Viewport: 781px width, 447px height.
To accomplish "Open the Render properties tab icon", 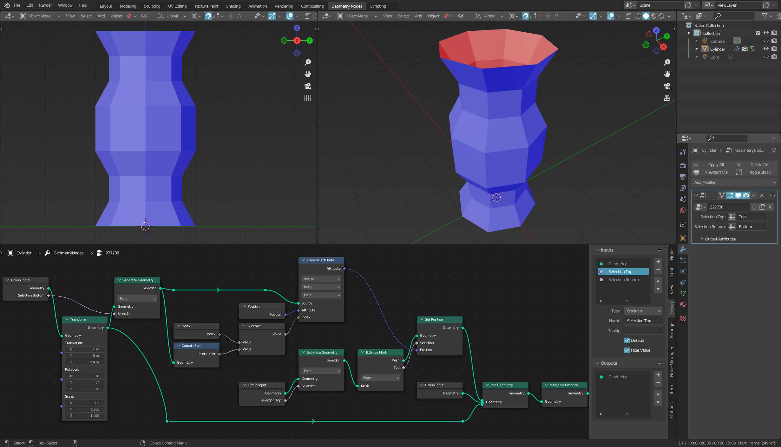I will coord(683,165).
